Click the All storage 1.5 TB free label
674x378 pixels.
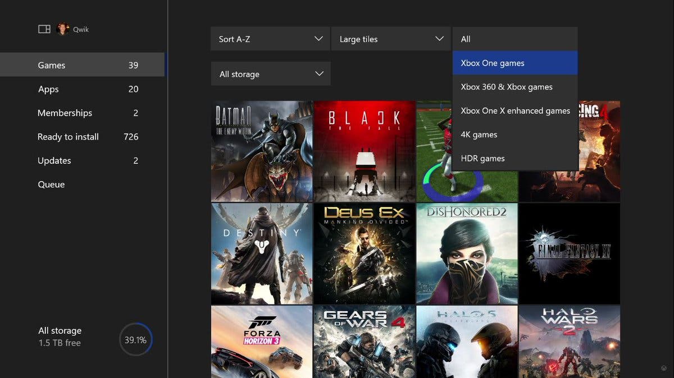[60, 336]
